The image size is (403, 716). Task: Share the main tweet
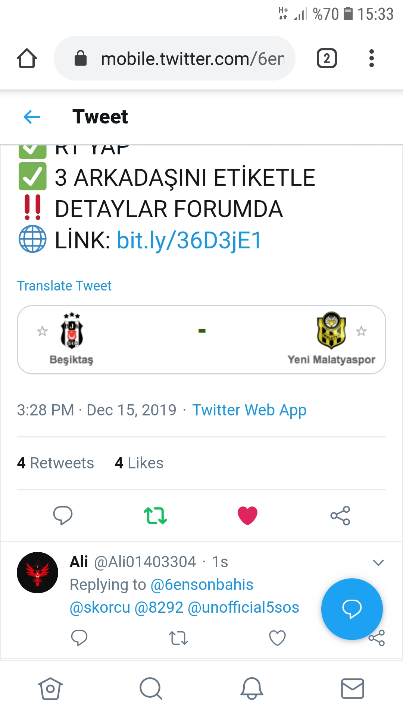point(340,515)
